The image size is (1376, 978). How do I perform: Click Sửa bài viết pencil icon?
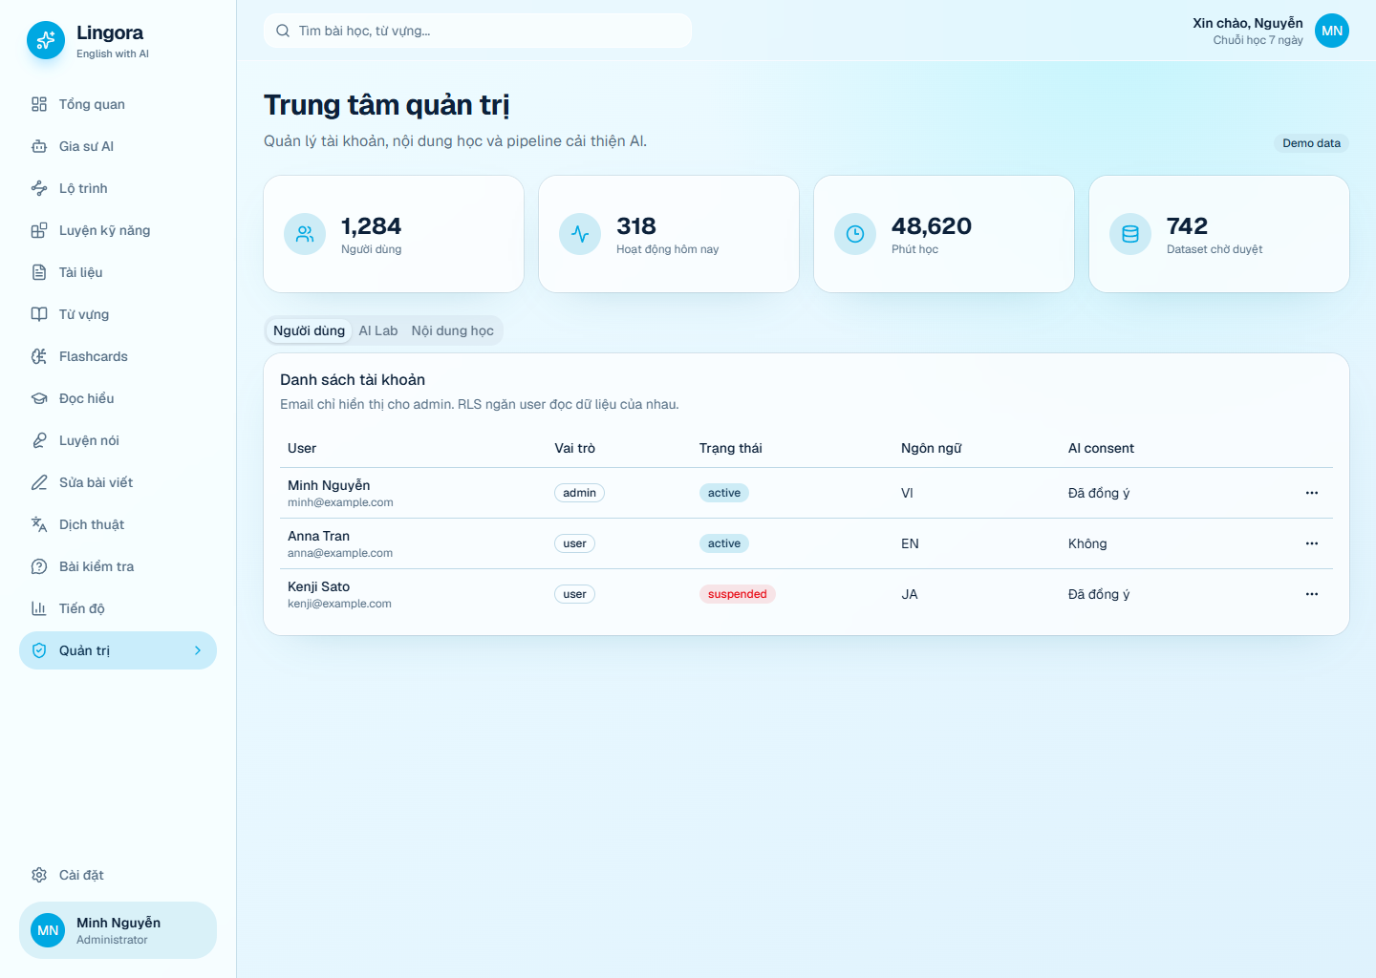point(39,482)
